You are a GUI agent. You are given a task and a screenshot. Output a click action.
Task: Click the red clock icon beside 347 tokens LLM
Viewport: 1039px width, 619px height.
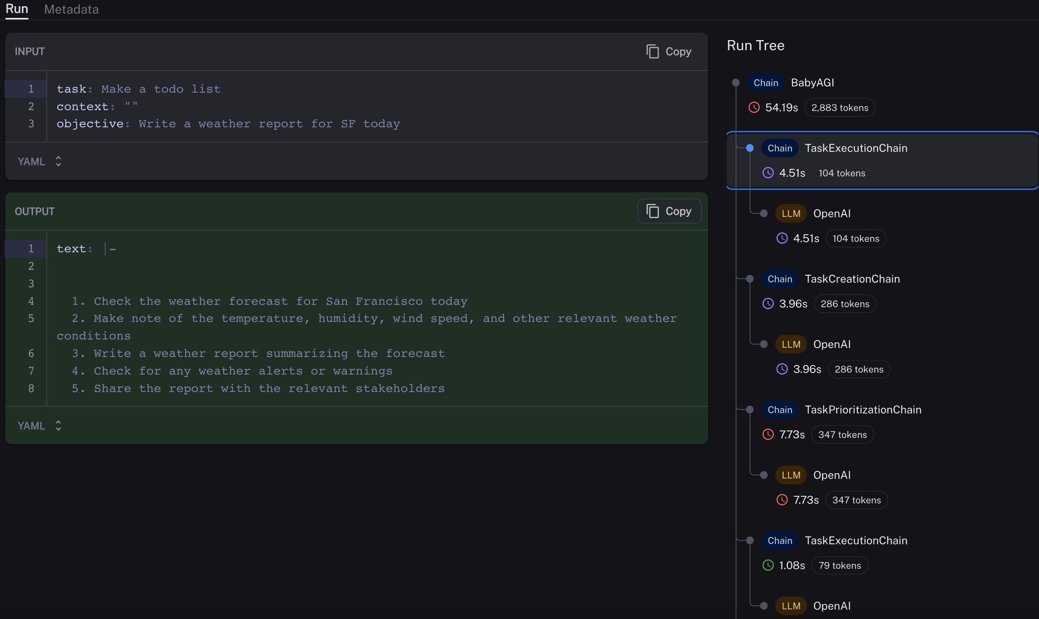click(782, 500)
